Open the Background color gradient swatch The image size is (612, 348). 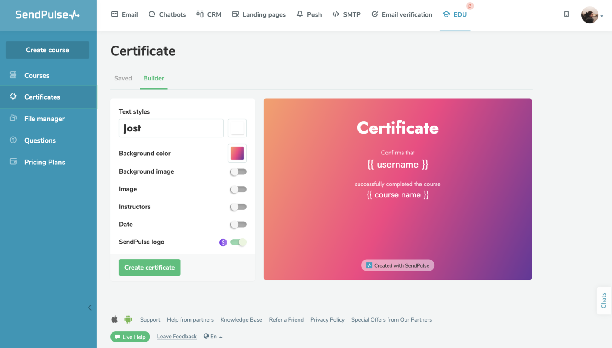click(237, 153)
